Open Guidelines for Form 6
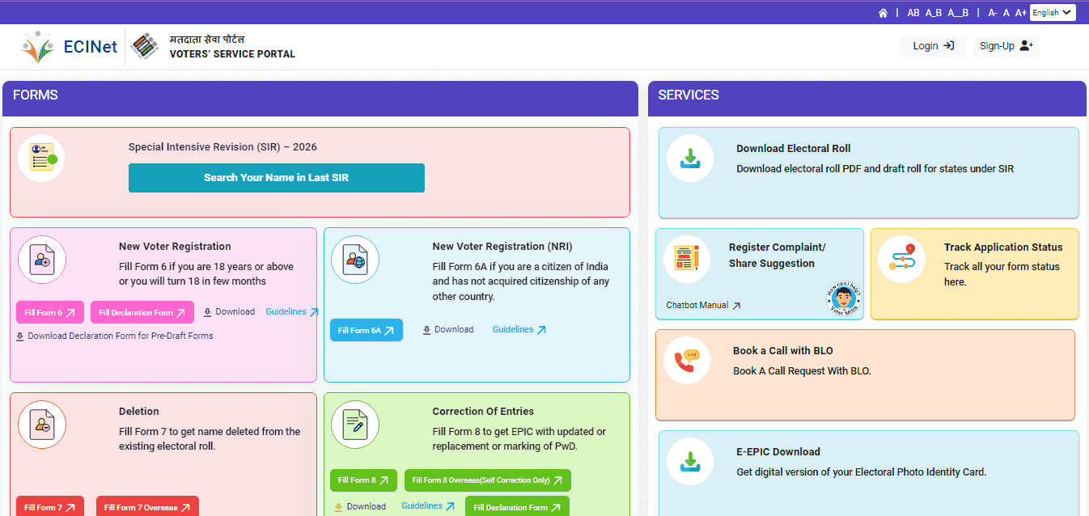The image size is (1089, 516). (285, 311)
